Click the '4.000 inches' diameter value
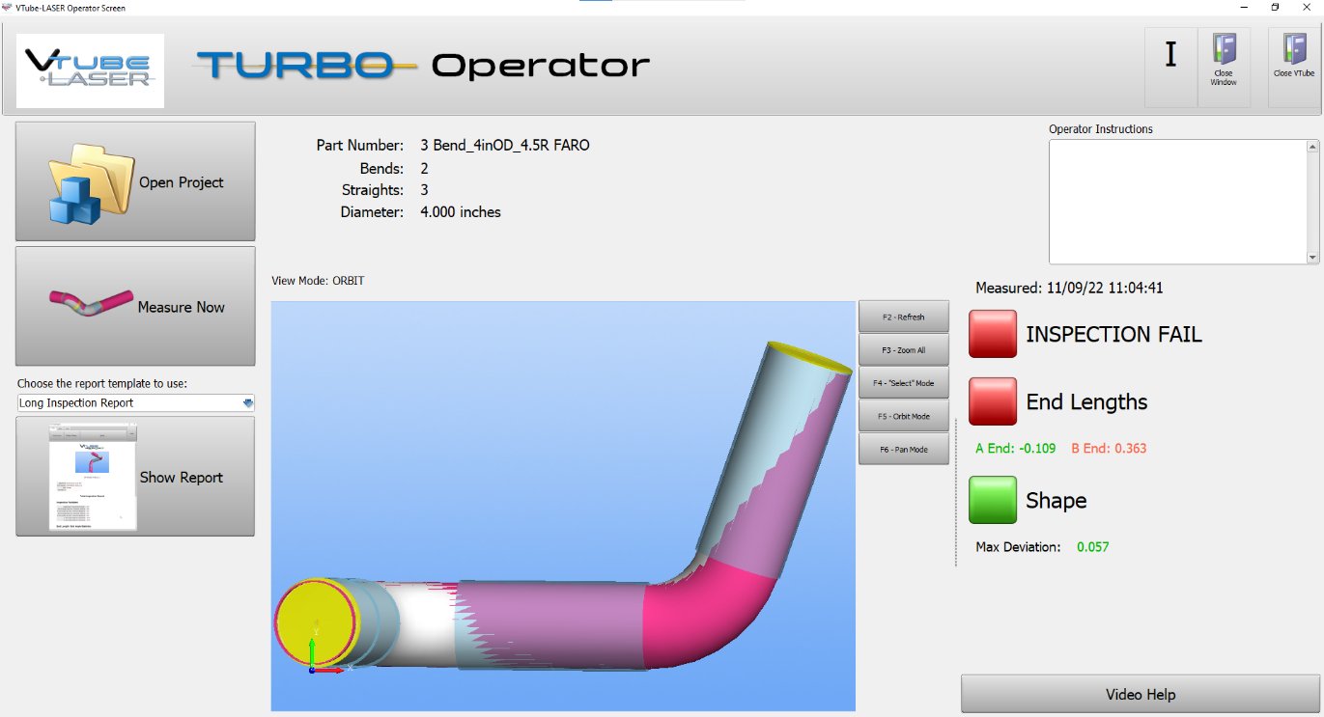The image size is (1324, 717). point(461,212)
